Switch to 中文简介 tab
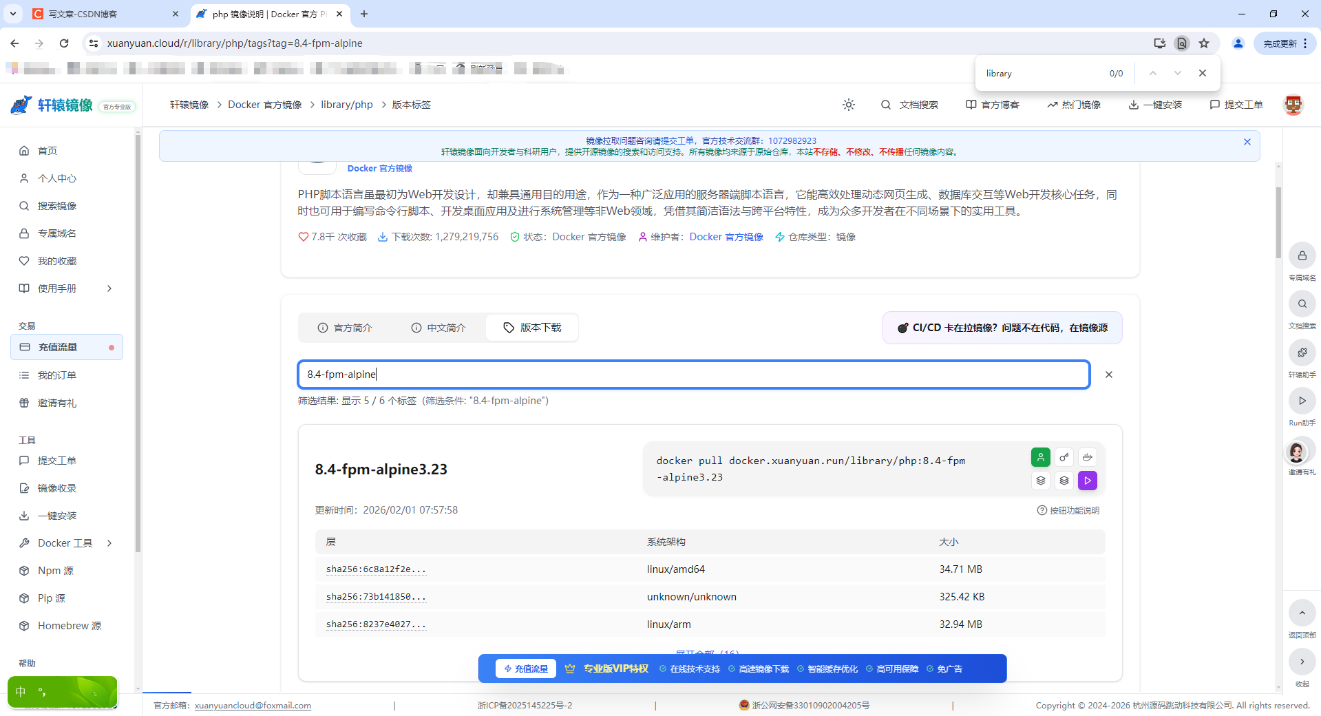The width and height of the screenshot is (1321, 716). coord(438,328)
